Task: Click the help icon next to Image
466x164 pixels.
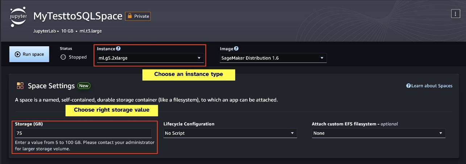Action: tap(236, 48)
